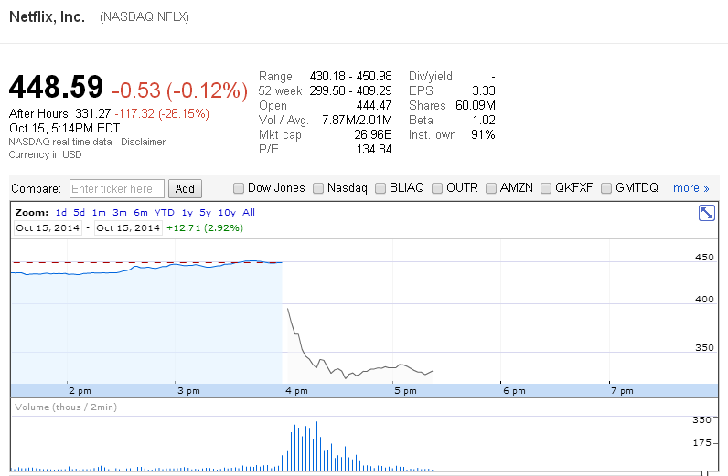Click the Beta value 1.02

pyautogui.click(x=484, y=121)
